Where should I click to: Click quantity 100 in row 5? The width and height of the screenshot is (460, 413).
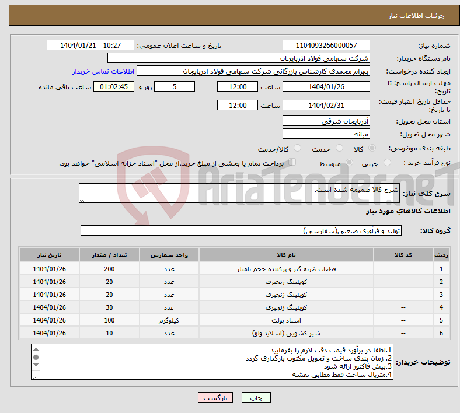pos(109,320)
